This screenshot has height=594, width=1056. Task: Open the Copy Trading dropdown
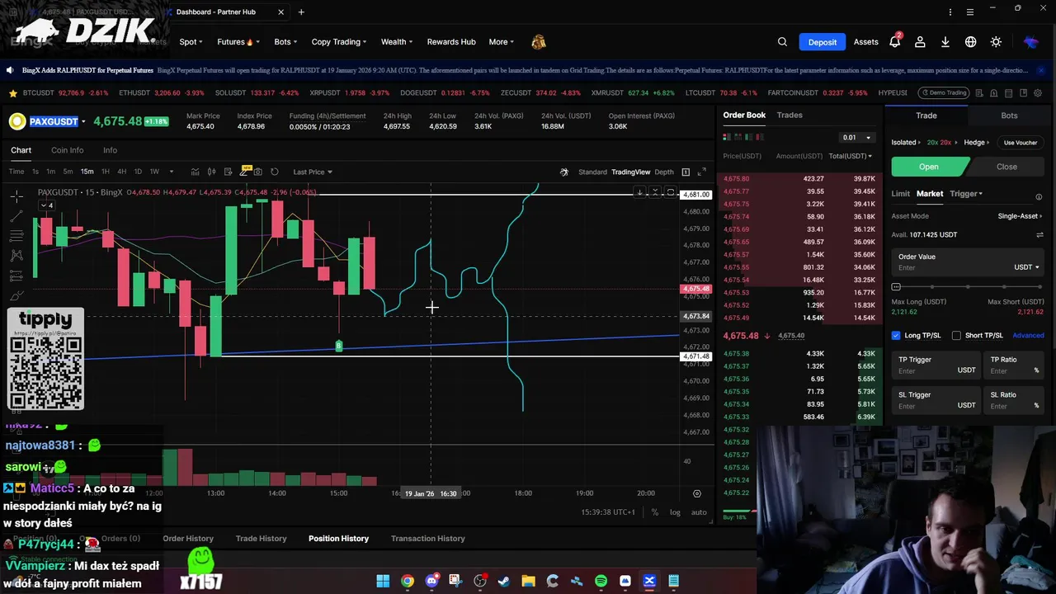tap(340, 42)
